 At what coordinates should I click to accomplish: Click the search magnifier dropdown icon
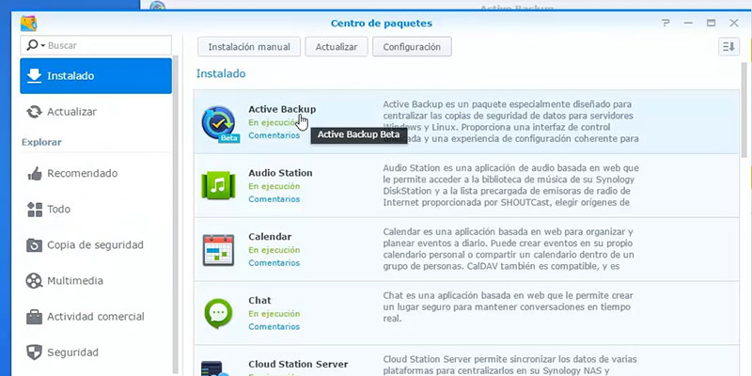click(x=35, y=45)
